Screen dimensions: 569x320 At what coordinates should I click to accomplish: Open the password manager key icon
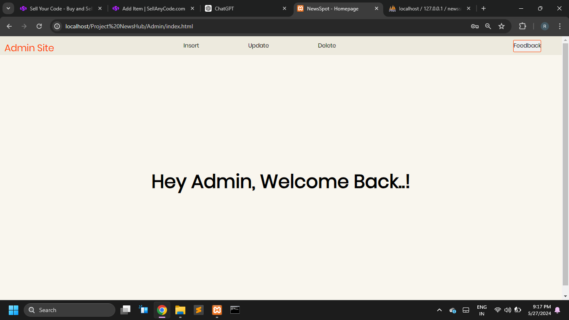[x=474, y=26]
